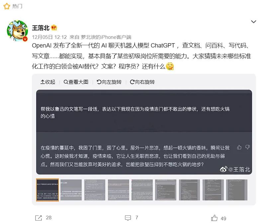The height and width of the screenshot is (224, 263).
Task: Open the 王落北 doge profile avatar
Action: (x=18, y=31)
